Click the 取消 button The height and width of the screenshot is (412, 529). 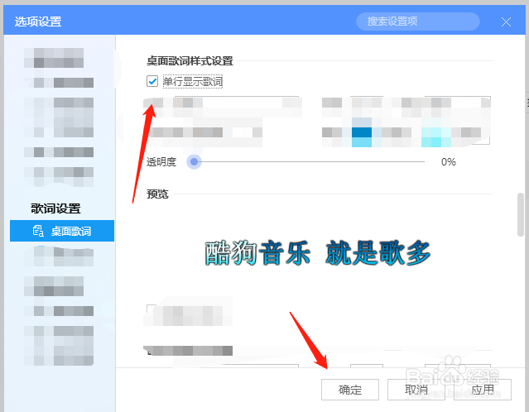416,390
